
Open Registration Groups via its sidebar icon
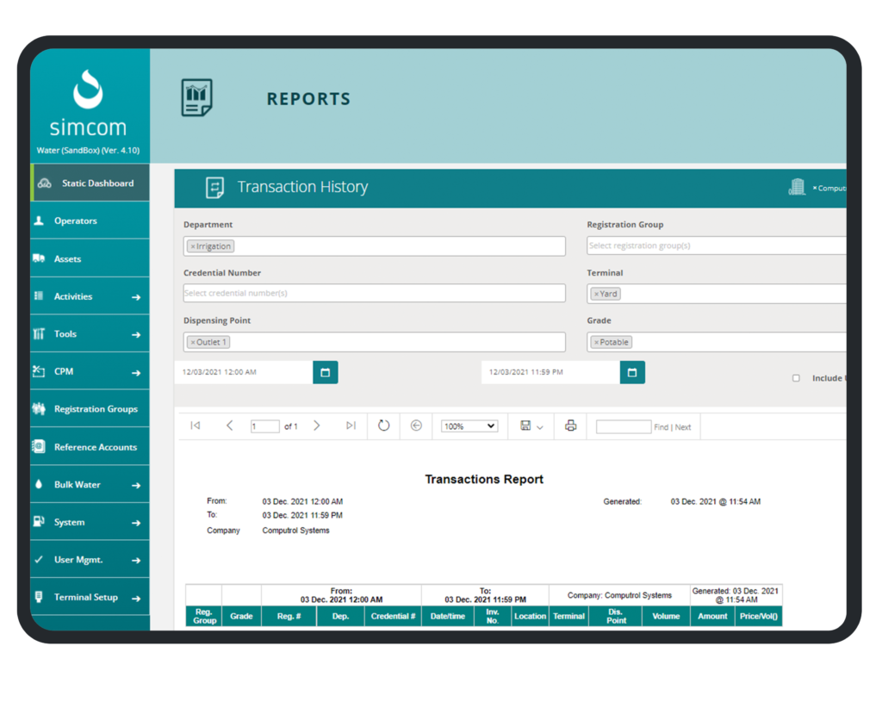click(x=41, y=408)
